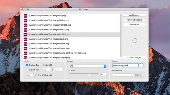170x95 pixels.
Task: Select the file path ending in icon-7.png
Action: 49,30
